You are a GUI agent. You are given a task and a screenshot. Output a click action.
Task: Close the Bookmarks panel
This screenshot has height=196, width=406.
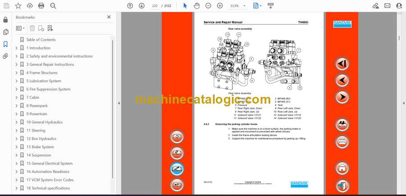coord(109,17)
